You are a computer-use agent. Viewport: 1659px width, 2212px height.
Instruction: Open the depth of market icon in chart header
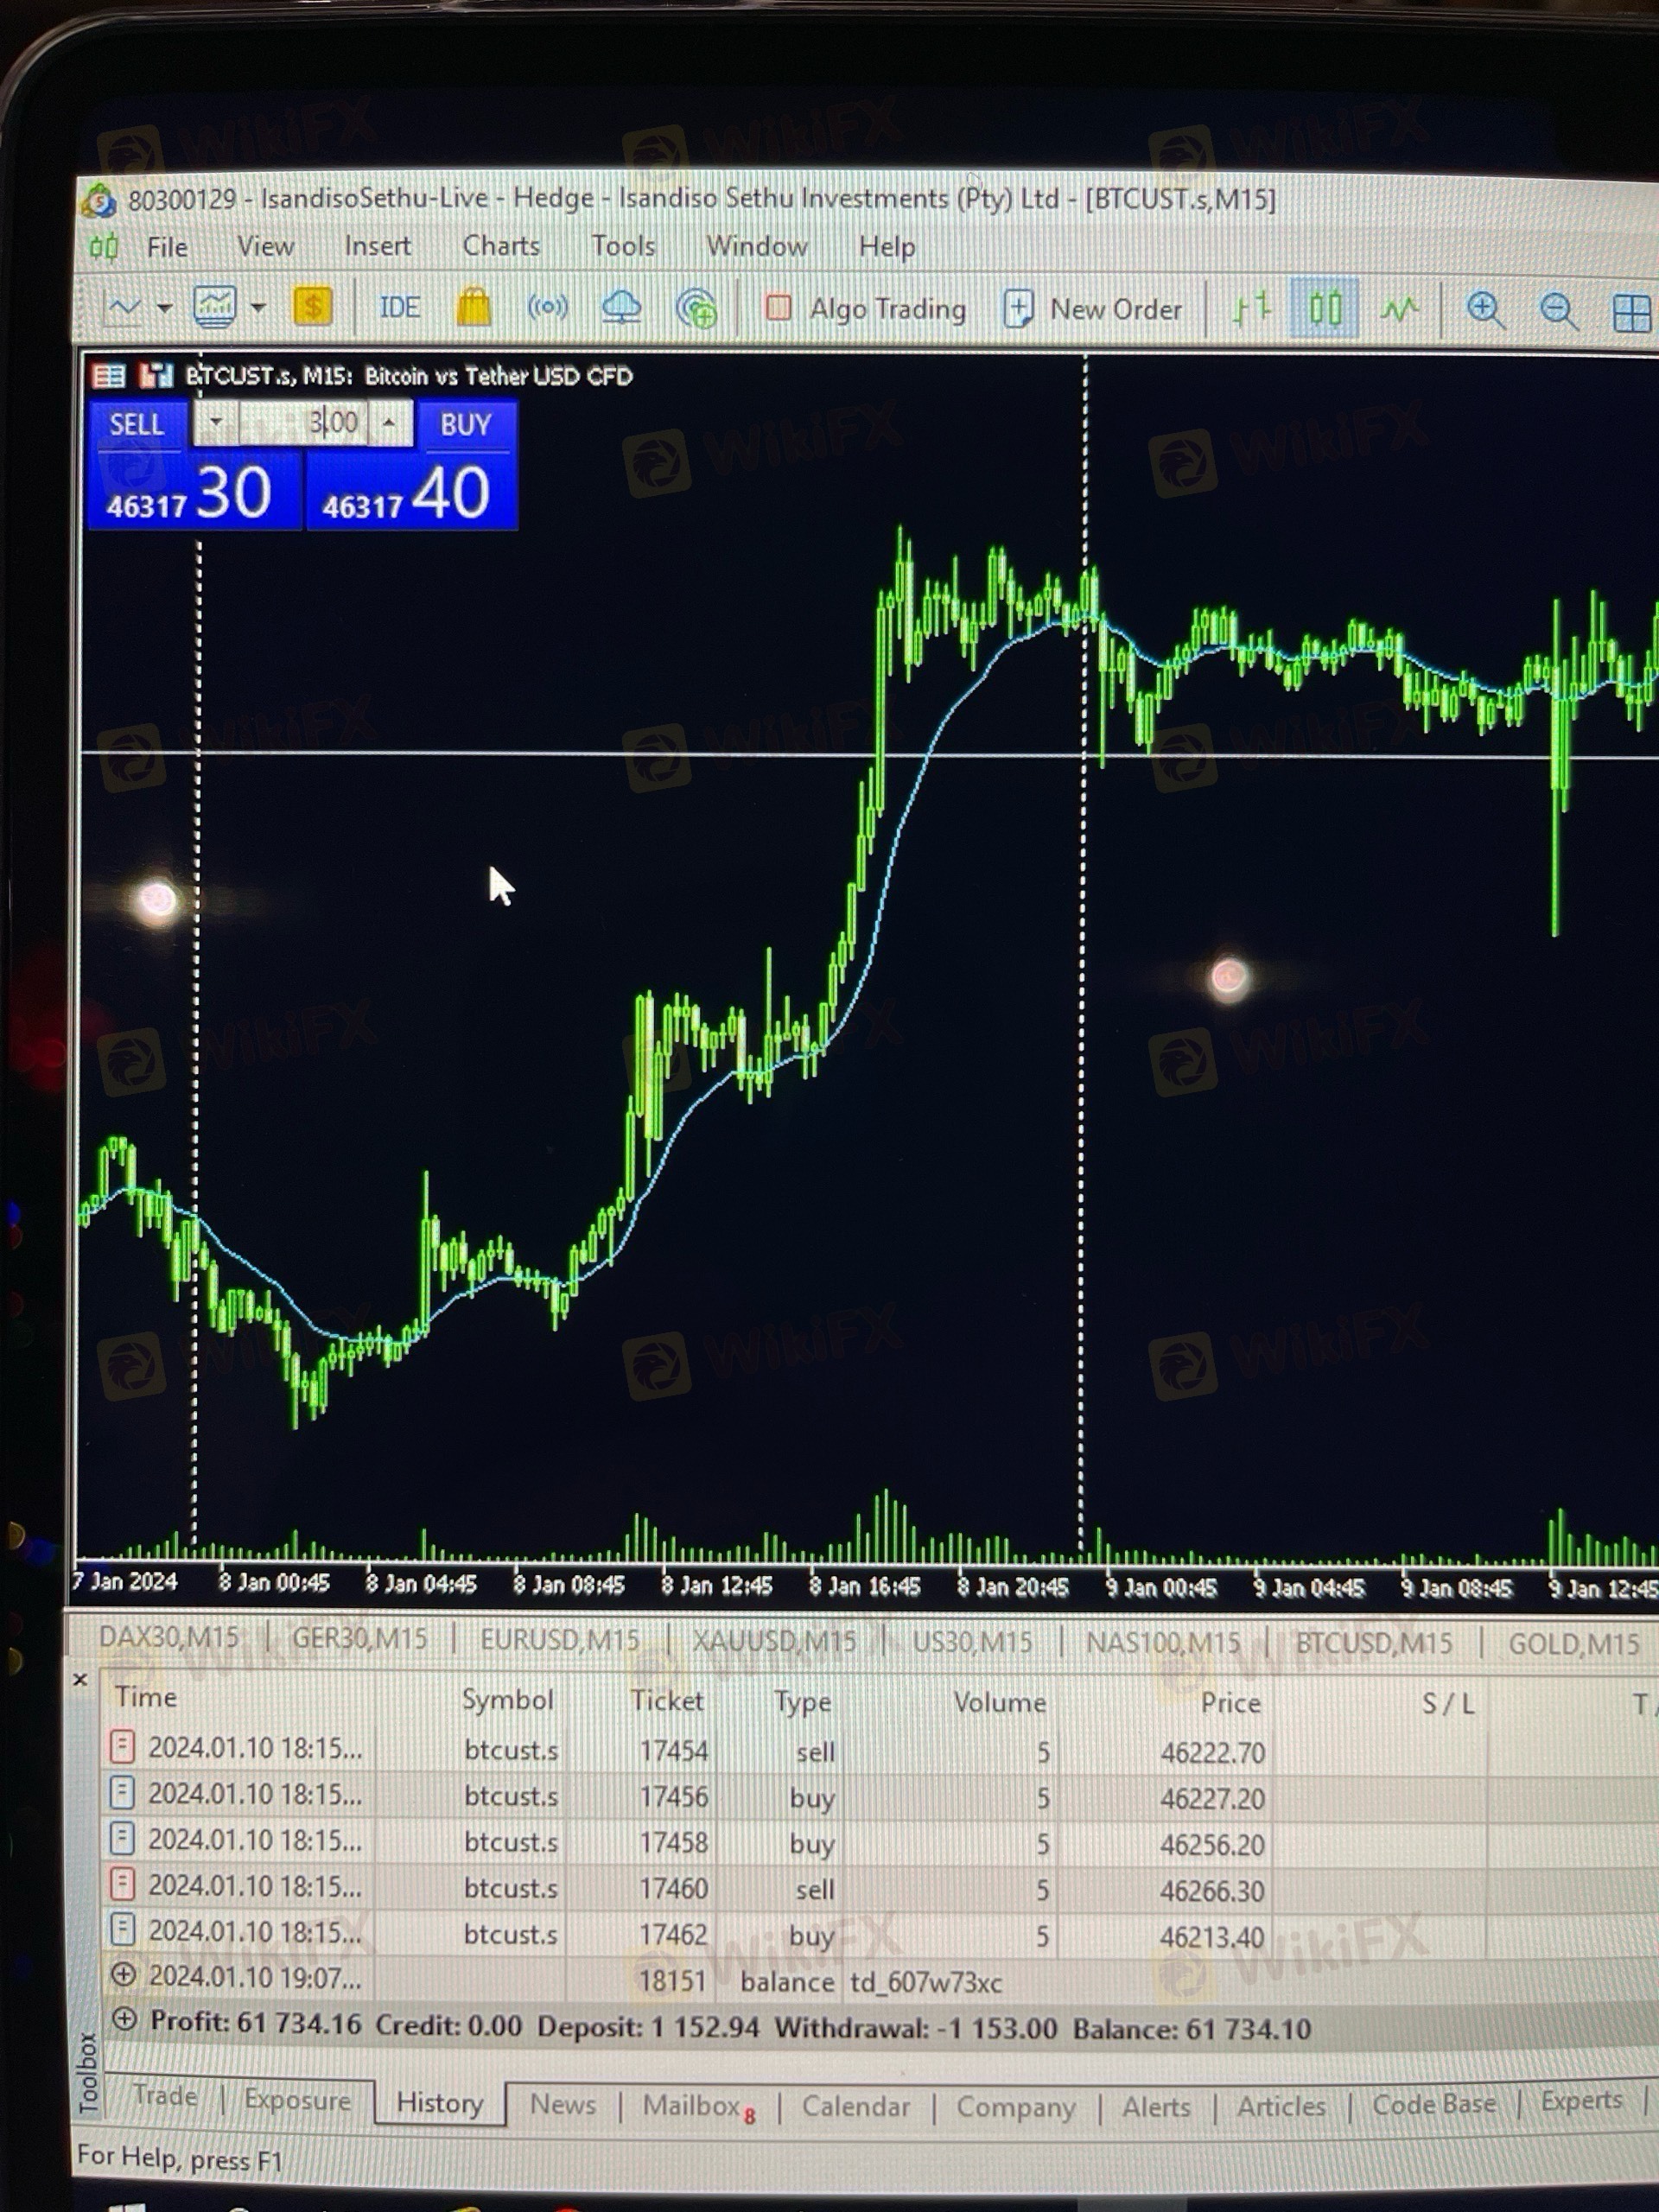155,376
